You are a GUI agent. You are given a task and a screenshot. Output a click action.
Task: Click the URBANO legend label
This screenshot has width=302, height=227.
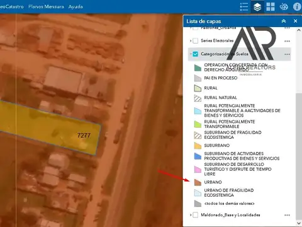pyautogui.click(x=213, y=182)
